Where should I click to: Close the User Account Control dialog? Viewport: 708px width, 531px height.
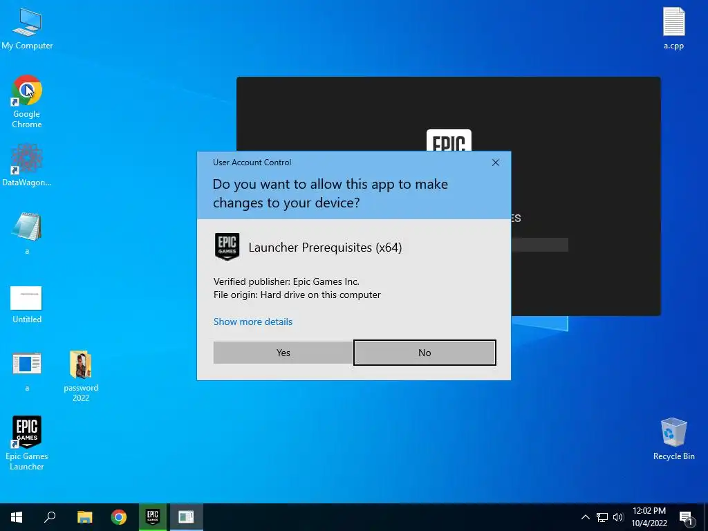495,162
